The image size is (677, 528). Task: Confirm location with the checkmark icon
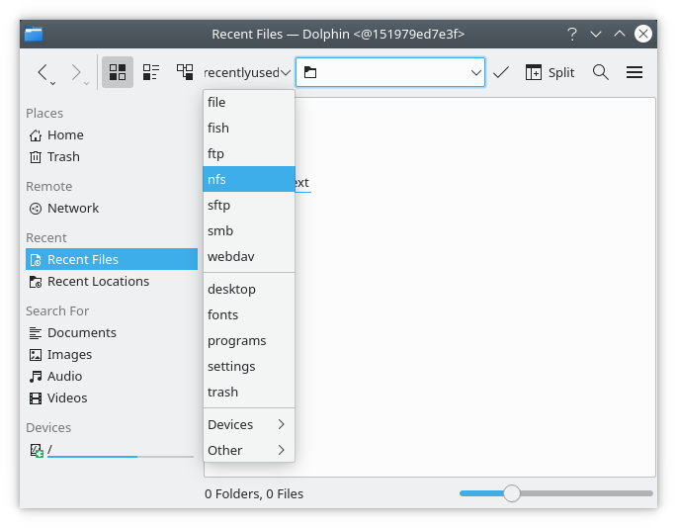(501, 72)
